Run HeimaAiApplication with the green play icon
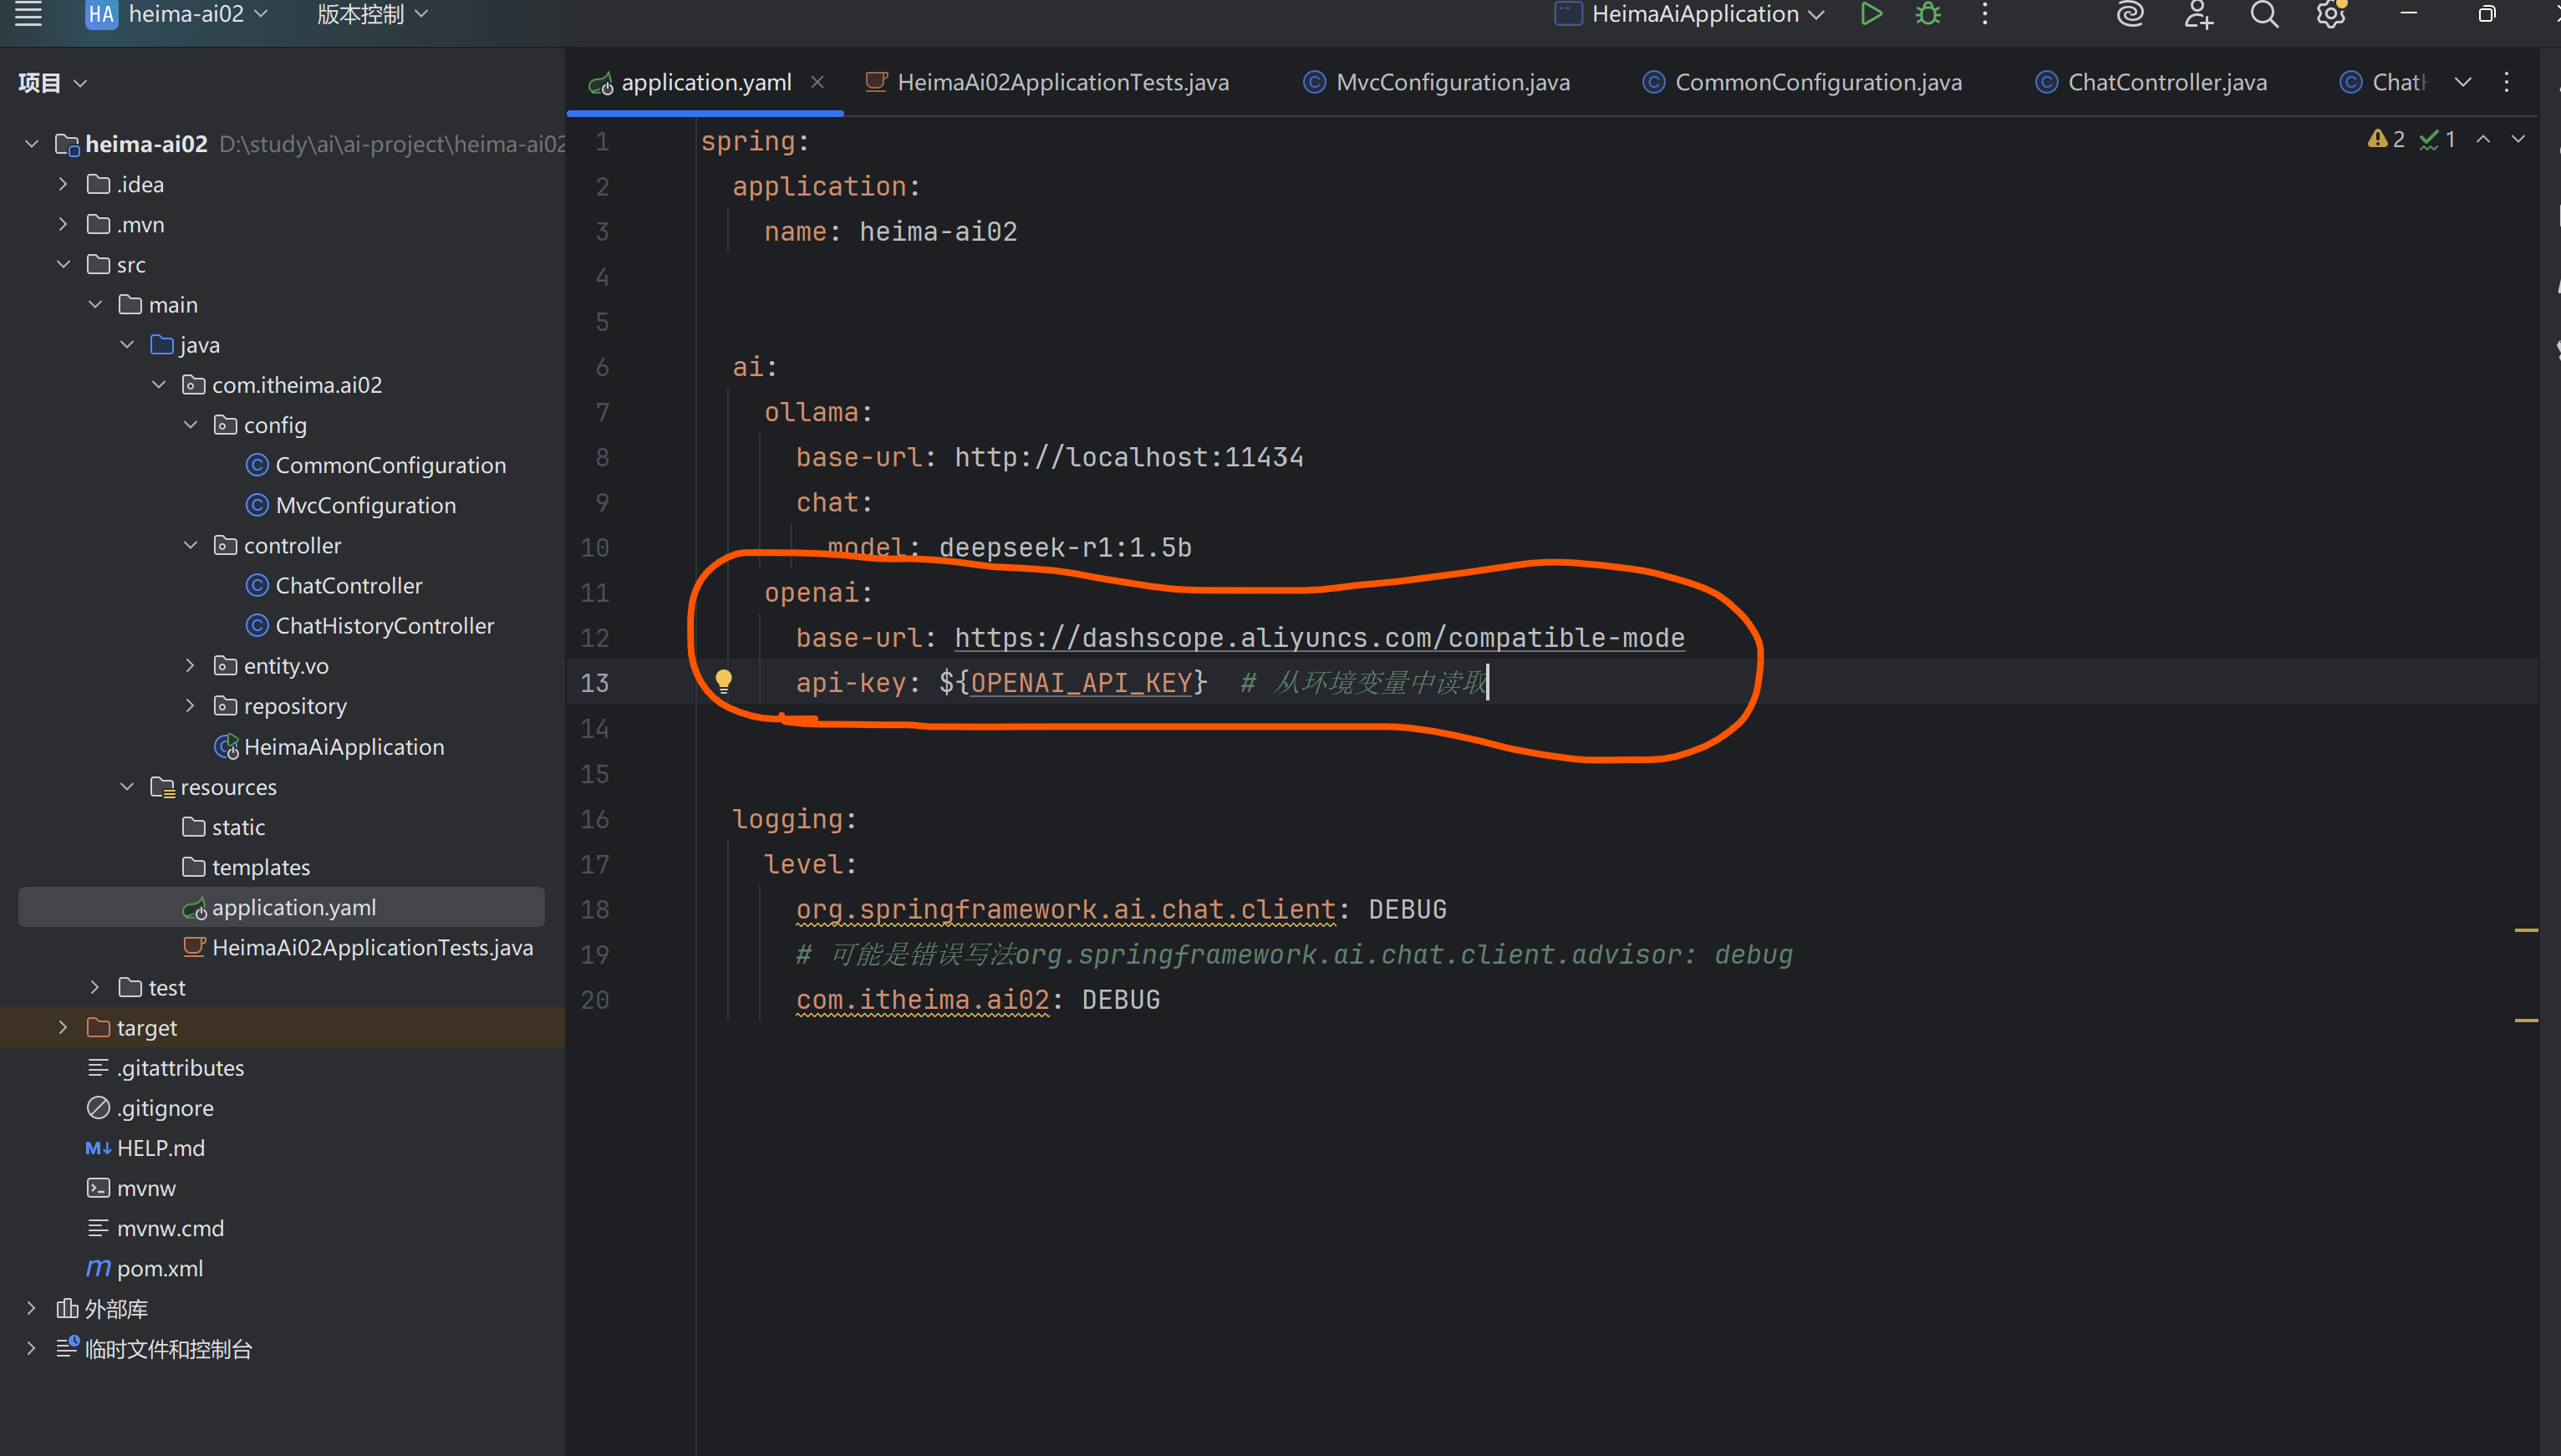 point(1871,14)
